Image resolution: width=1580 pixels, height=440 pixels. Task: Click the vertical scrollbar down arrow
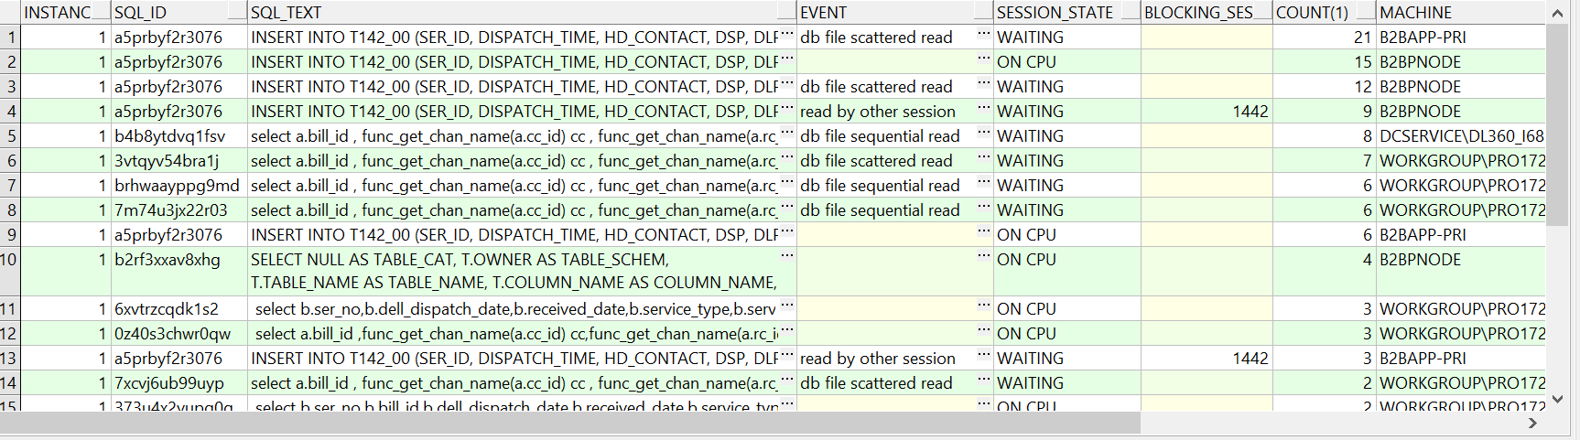1558,400
